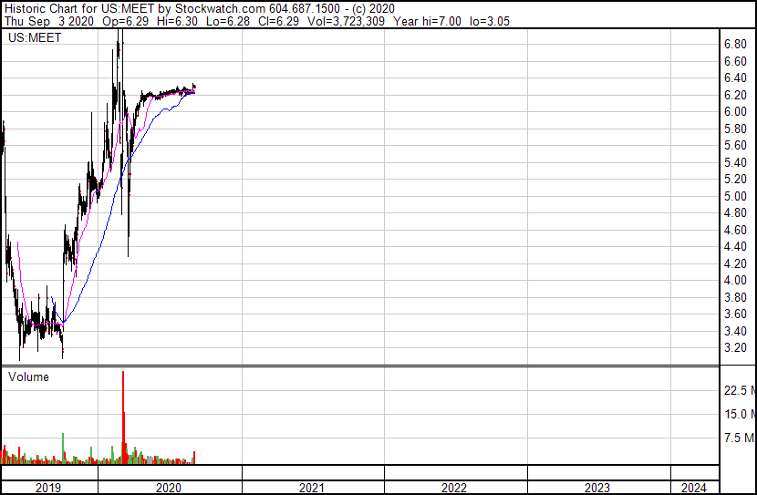757x495 pixels.
Task: Click the Op=6.29 opening value
Action: [x=126, y=21]
